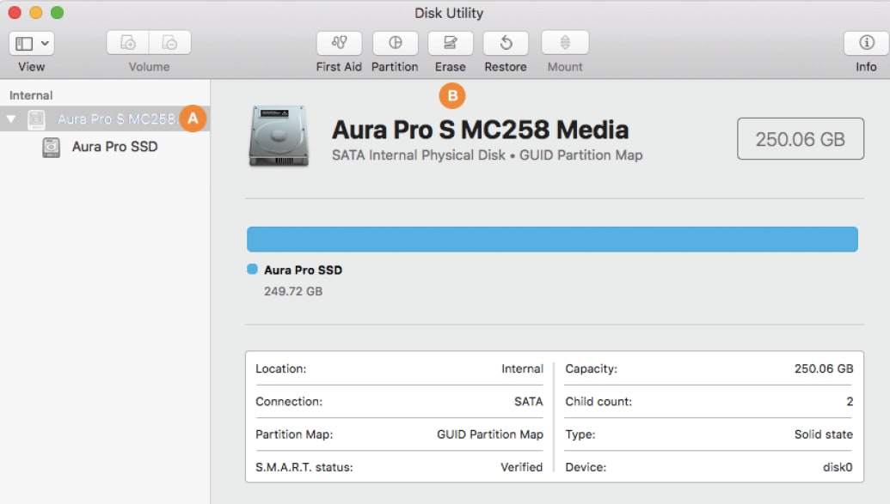Click the Mount toolbar icon
This screenshot has width=890, height=504.
click(565, 43)
